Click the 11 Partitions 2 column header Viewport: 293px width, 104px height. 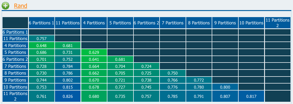coord(278,23)
